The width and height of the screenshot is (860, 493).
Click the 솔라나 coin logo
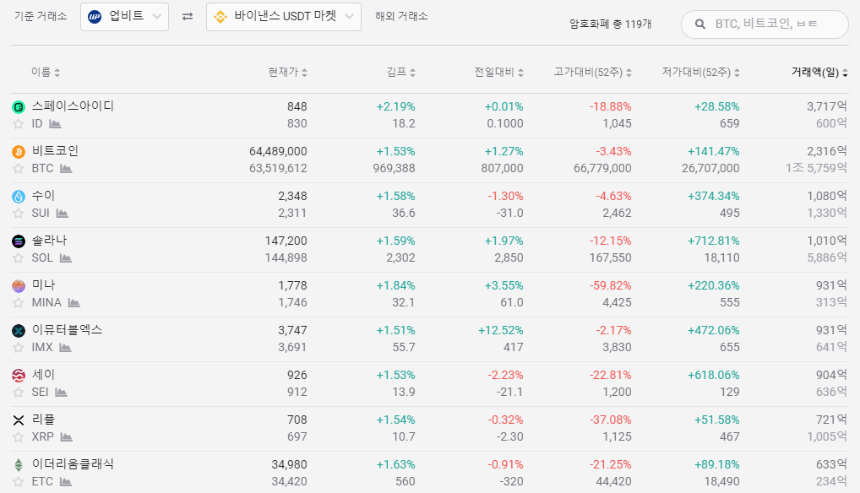coord(19,241)
